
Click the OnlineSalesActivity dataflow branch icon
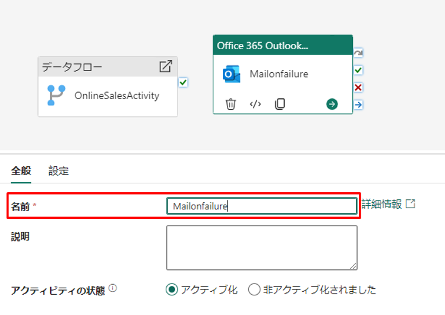56,95
